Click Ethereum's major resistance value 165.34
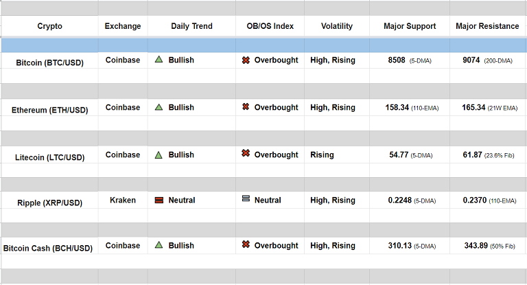 point(473,107)
